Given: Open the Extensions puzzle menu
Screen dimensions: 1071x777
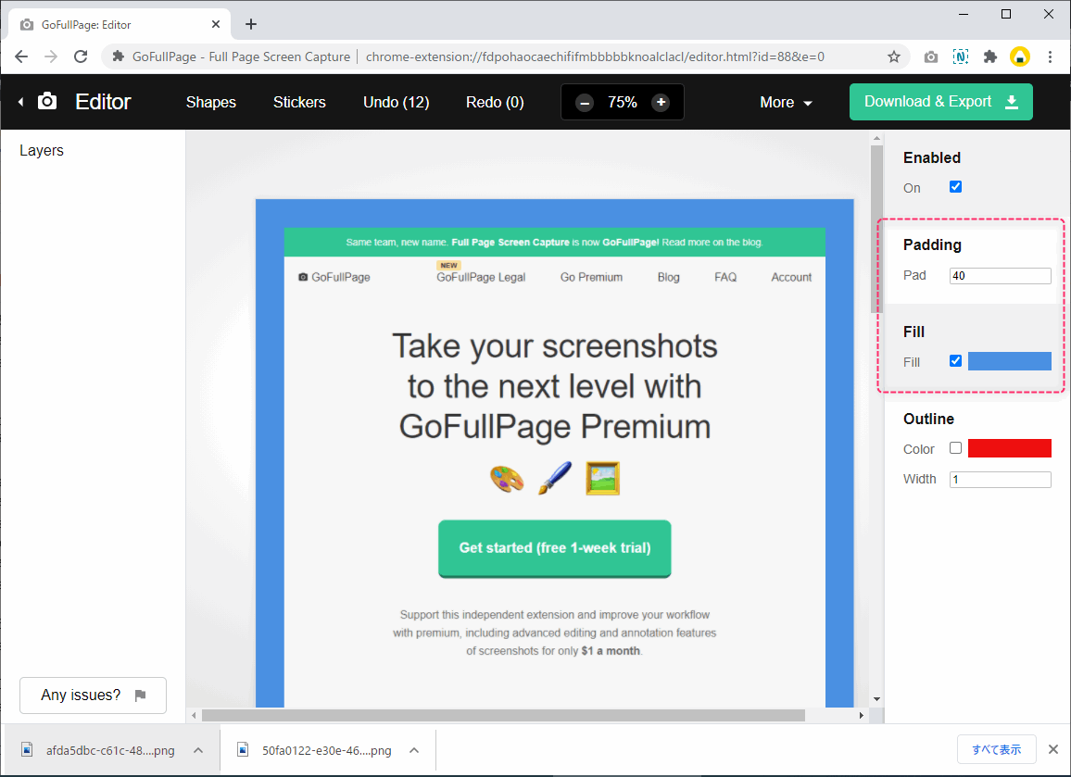Looking at the screenshot, I should tap(989, 56).
